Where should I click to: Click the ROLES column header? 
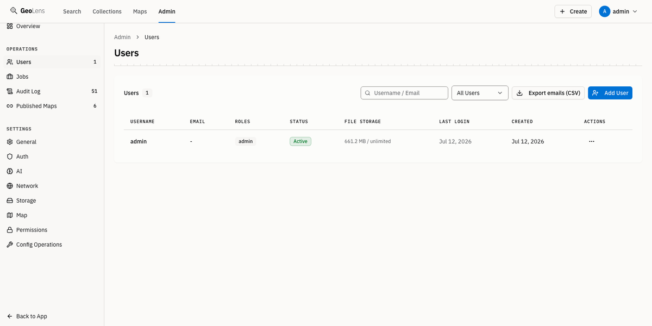(243, 122)
